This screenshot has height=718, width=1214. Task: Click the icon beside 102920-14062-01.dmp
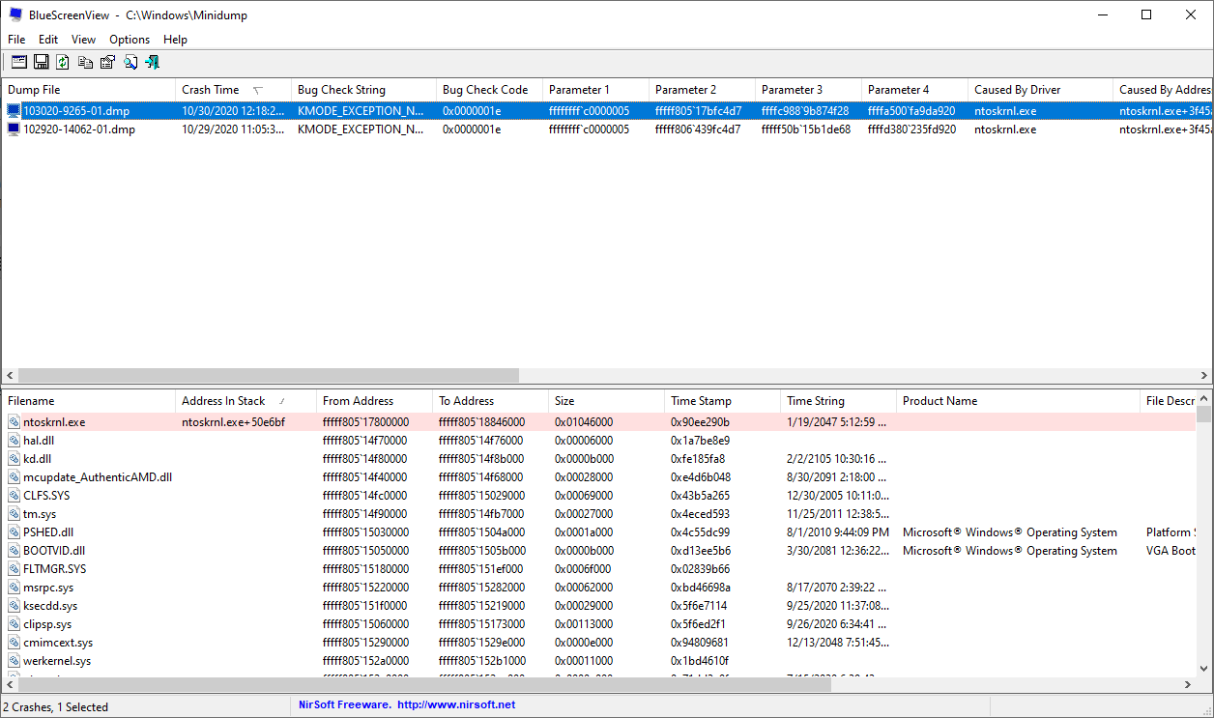point(14,129)
